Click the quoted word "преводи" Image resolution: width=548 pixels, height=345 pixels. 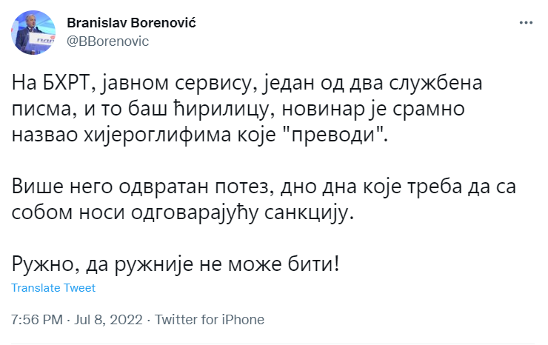[x=335, y=135]
